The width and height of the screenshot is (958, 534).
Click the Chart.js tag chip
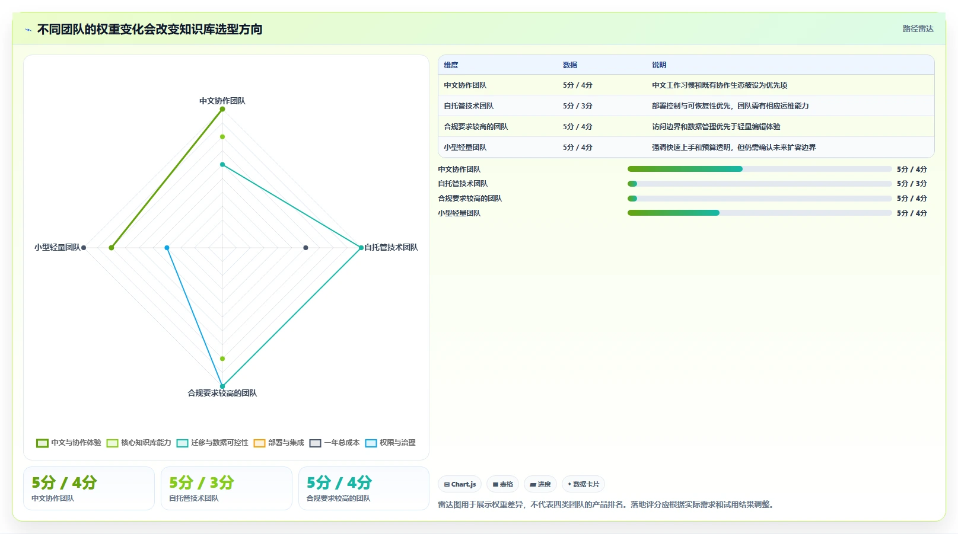(460, 484)
